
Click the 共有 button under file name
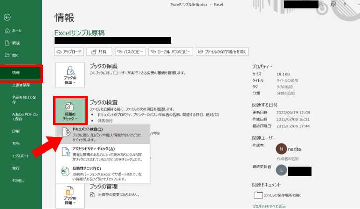99,52
